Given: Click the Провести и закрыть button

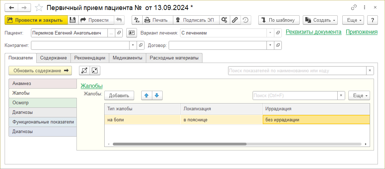Looking at the screenshot, I should click(x=36, y=20).
